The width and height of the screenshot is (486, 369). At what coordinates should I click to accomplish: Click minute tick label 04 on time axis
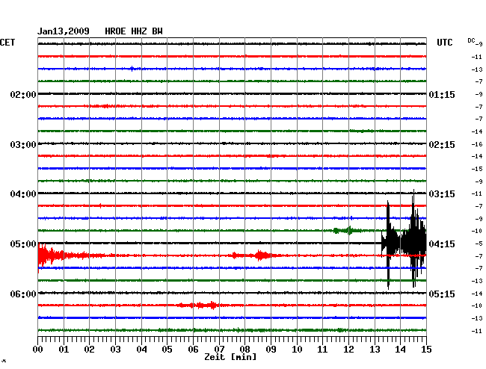(x=141, y=349)
